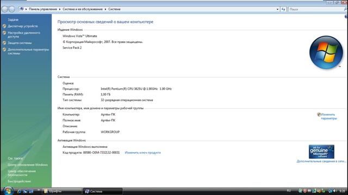Expand the arrow after the computer icon breadcrumb
Image resolution: width=348 pixels, height=195 pixels.
(26, 9)
